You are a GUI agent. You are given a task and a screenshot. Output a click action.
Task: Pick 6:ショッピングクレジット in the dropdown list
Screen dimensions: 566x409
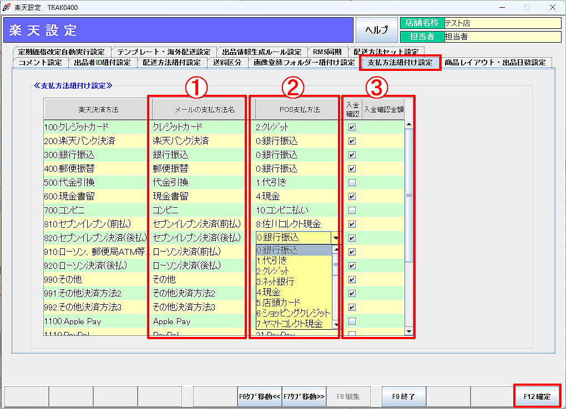(x=294, y=313)
